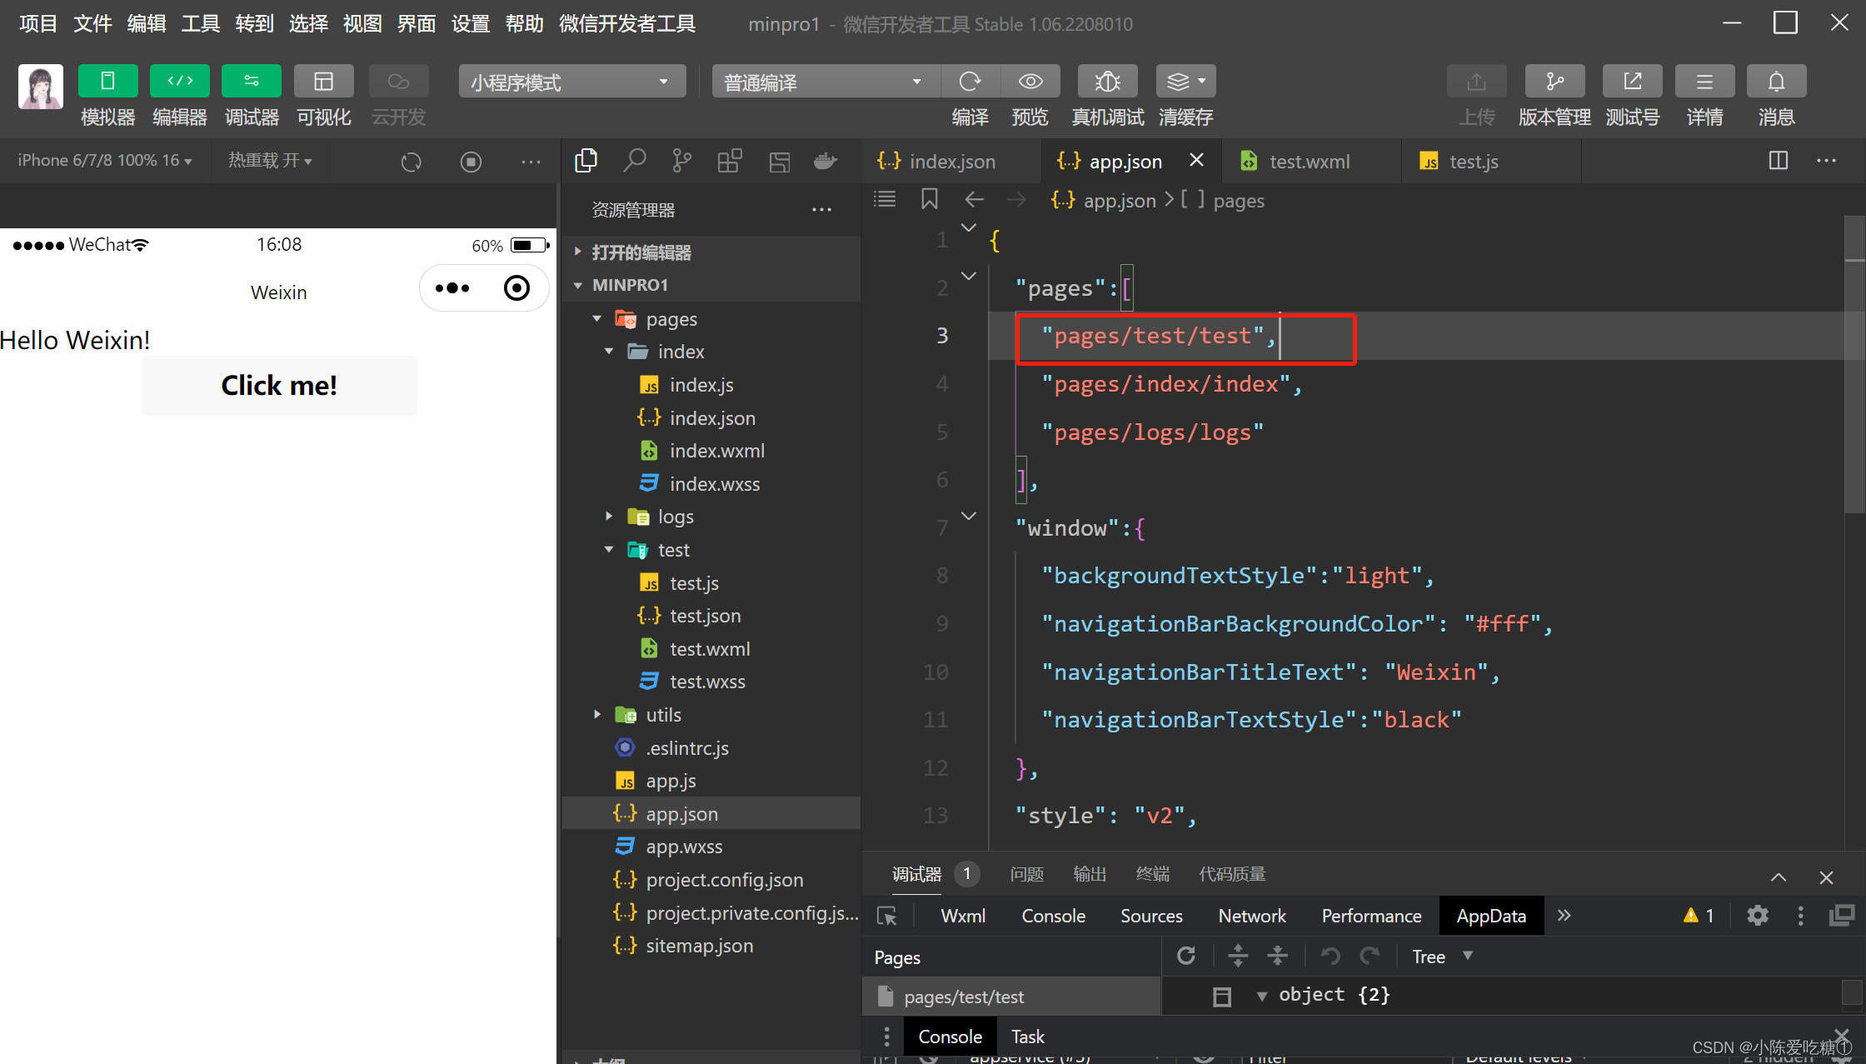The image size is (1866, 1064).
Task: Open the version management icon
Action: tap(1554, 82)
